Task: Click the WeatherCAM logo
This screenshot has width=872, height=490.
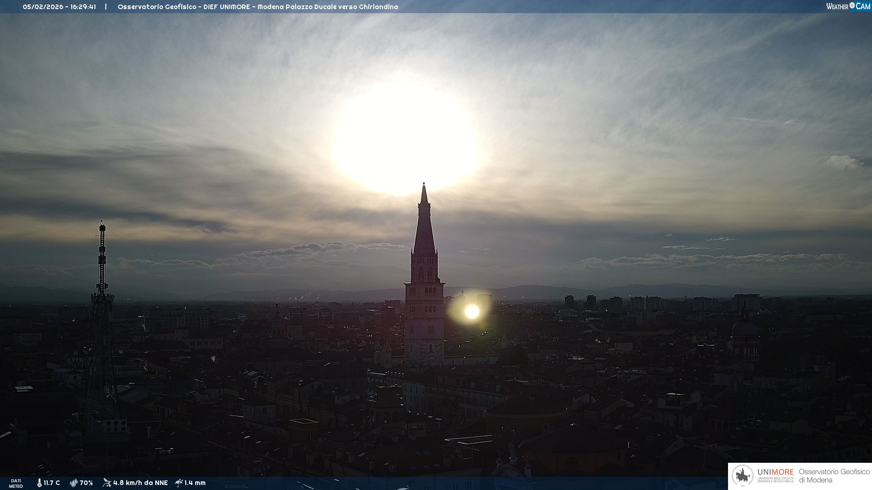Action: tap(848, 6)
